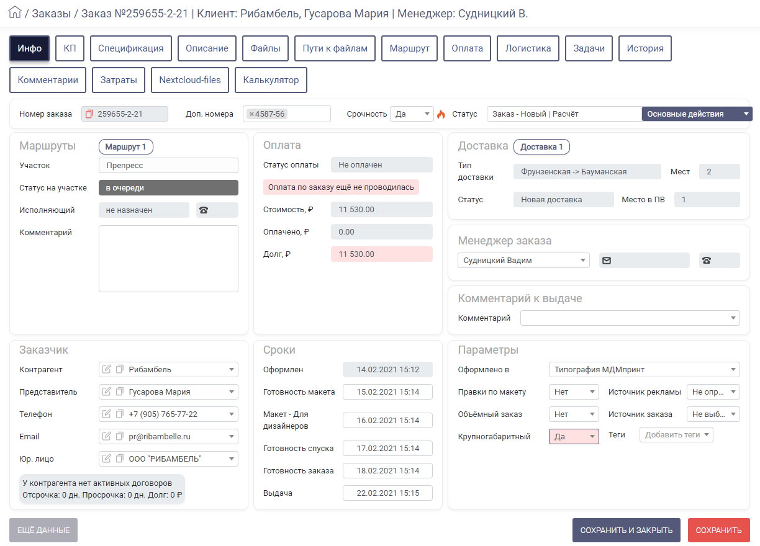Screen dimensions: 760x546
Task: Click phone icon next to Исполняющий
Action: pyautogui.click(x=204, y=210)
